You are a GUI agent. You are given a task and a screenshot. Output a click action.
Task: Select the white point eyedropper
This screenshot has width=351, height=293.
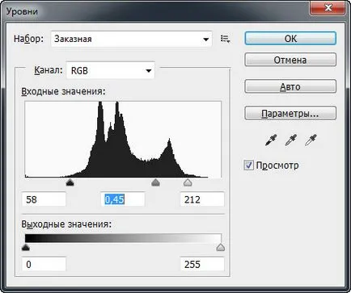pyautogui.click(x=311, y=140)
